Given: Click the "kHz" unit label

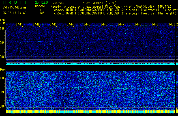Looking at the screenshot, I should (x=3, y=23).
